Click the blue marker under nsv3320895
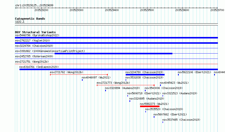 coord(130,101)
